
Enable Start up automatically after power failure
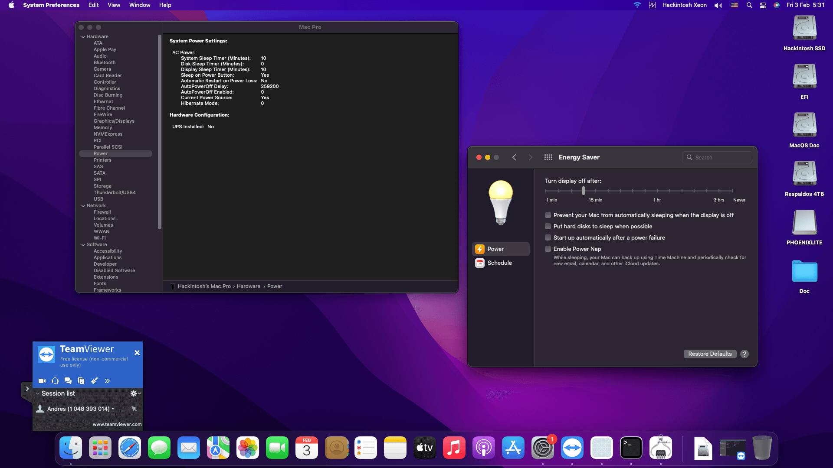click(x=548, y=237)
